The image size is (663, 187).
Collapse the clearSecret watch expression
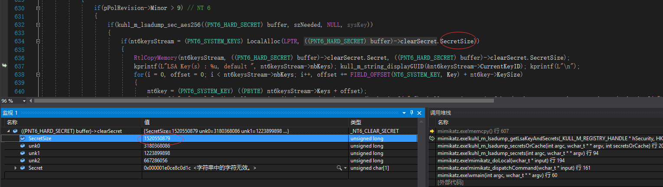pyautogui.click(x=8, y=131)
